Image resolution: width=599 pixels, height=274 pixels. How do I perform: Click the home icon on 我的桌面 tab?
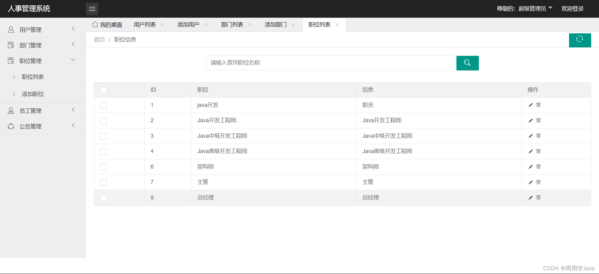(95, 24)
